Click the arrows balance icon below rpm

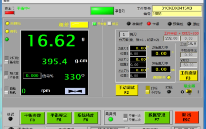click(x=75, y=91)
